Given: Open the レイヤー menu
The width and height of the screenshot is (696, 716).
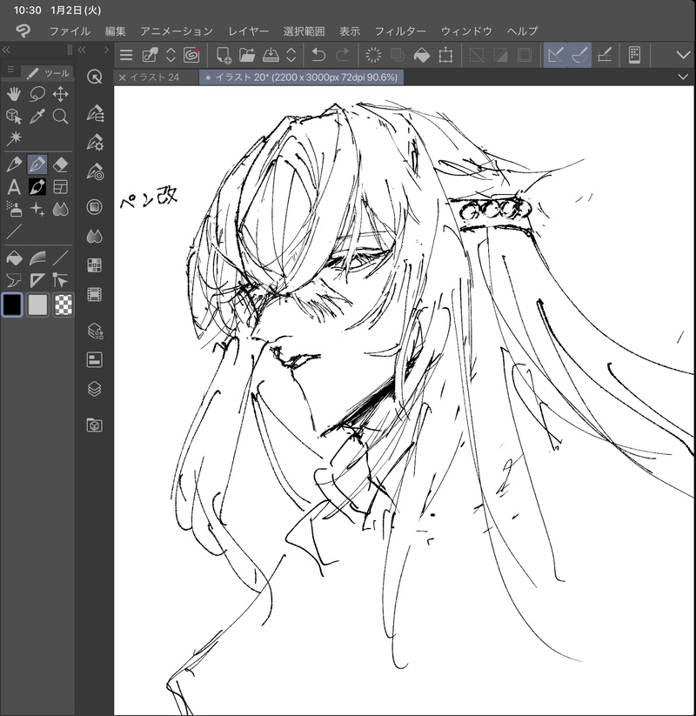Looking at the screenshot, I should pos(249,31).
